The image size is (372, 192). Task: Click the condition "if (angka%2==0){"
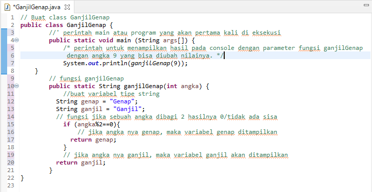[92, 124]
